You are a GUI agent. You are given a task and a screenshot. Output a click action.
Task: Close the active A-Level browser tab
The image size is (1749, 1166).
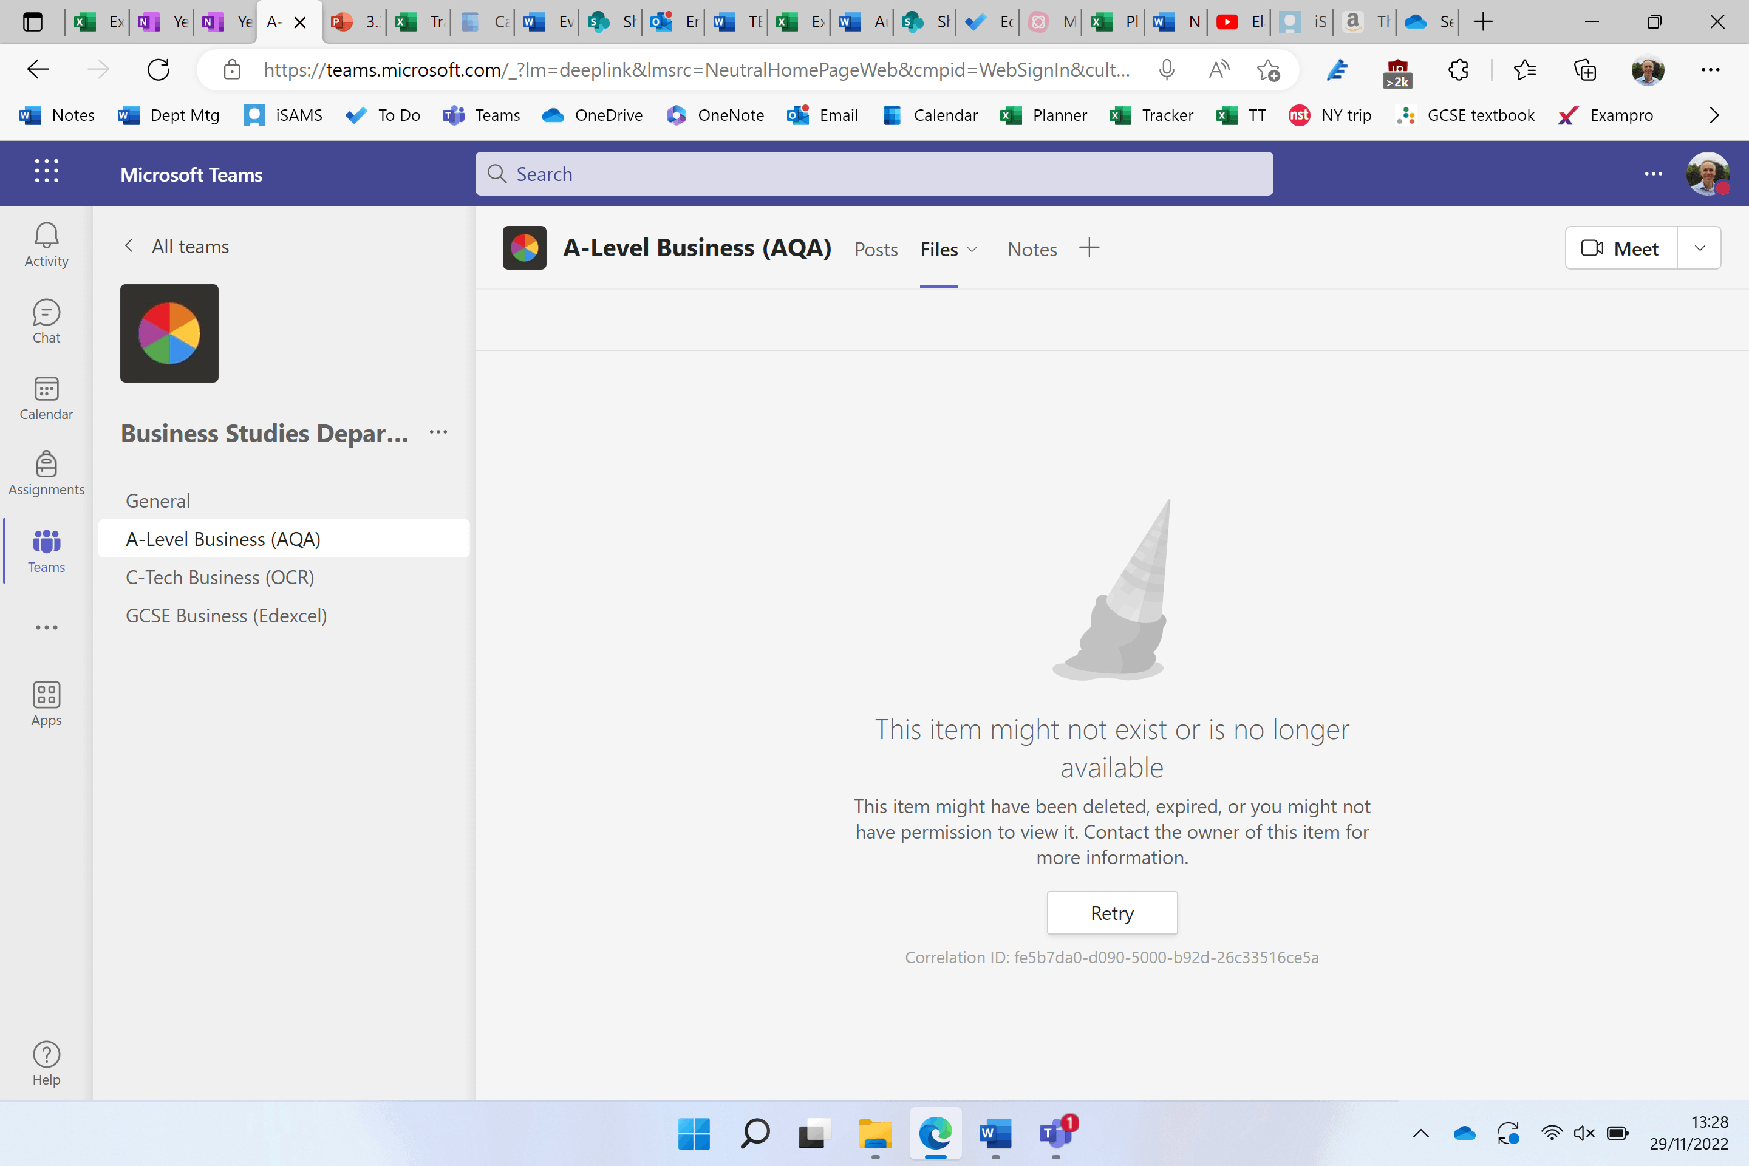[301, 22]
